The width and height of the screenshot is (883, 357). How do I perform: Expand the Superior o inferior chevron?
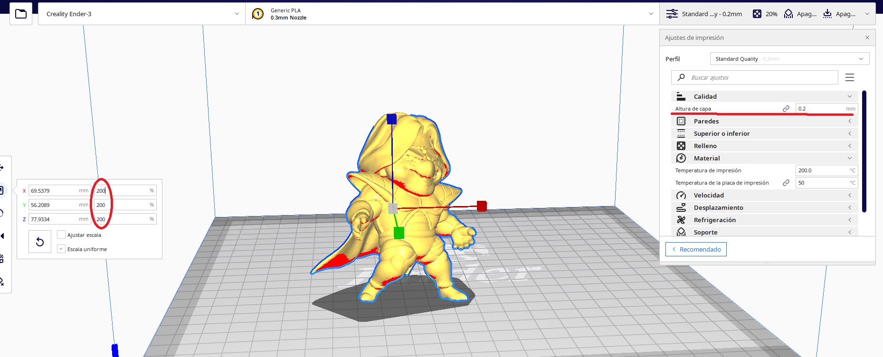click(x=850, y=133)
